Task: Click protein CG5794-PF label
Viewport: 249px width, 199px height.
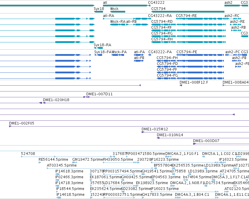Action: pyautogui.click(x=167, y=70)
